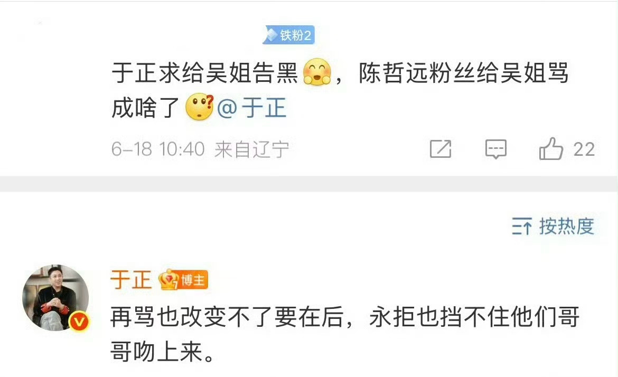This screenshot has width=618, height=377.
Task: Tap the crown membership icon beside 于正
Action: pos(168,280)
